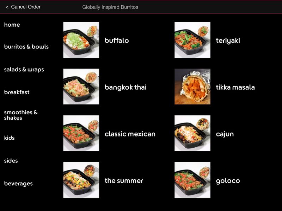282x211 pixels.
Task: Show the breakfast menu
Action: tap(17, 92)
